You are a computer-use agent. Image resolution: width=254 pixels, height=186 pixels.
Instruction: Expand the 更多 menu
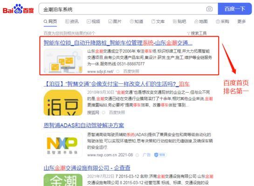tap(241, 21)
